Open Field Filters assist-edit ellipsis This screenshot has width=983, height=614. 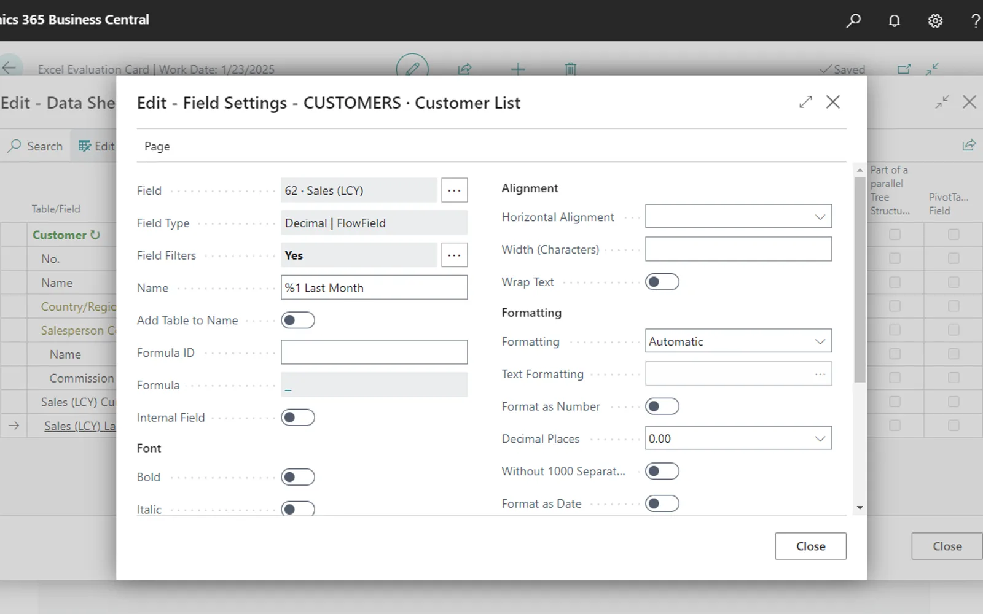coord(454,255)
